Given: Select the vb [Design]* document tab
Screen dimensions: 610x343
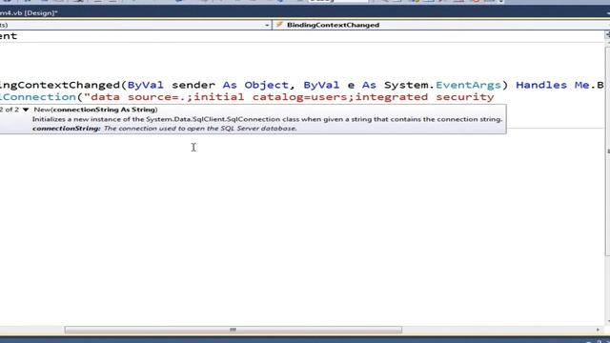Looking at the screenshot, I should coord(29,12).
